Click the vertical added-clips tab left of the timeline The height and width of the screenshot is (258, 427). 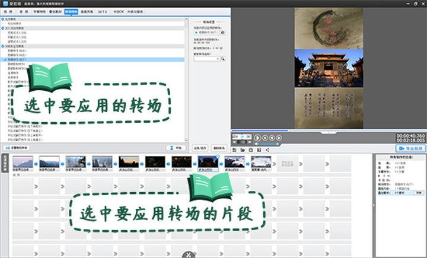click(x=5, y=164)
